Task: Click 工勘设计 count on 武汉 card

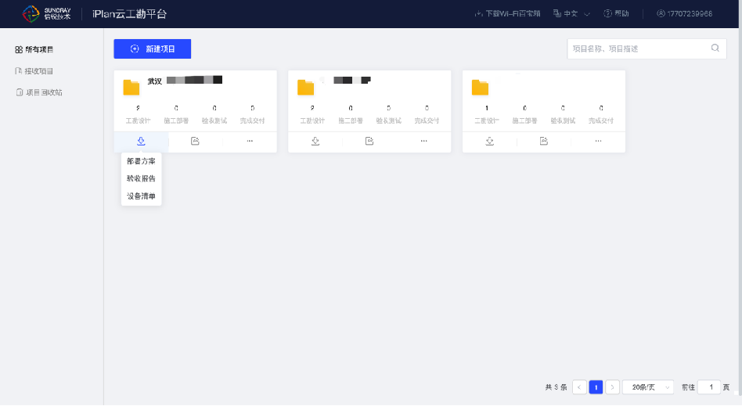Action: click(x=139, y=109)
